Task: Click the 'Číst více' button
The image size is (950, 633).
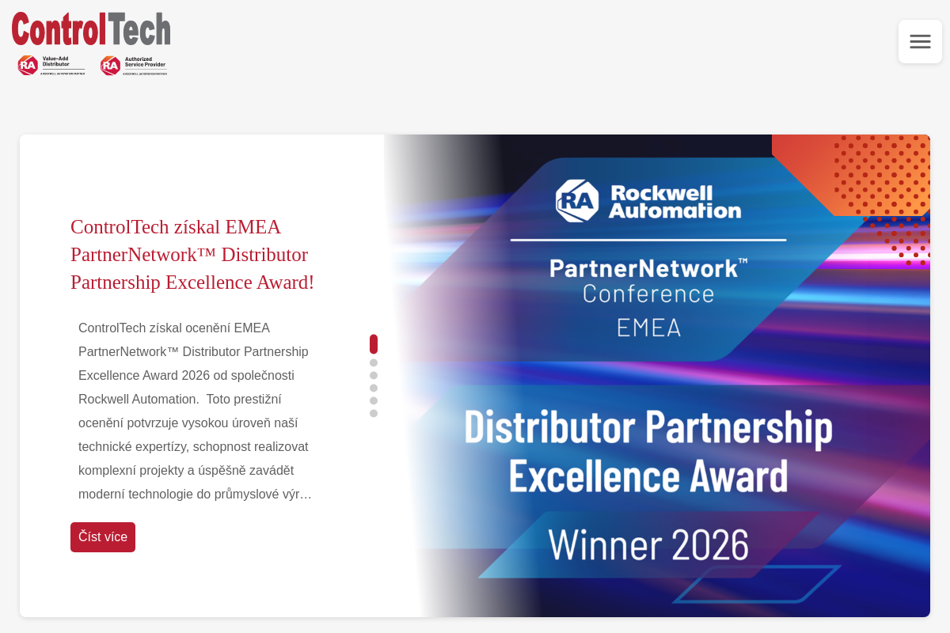Action: [103, 537]
